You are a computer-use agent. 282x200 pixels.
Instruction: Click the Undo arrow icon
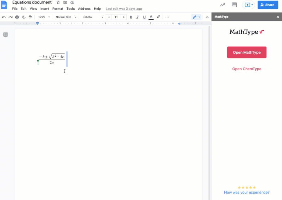4,17
